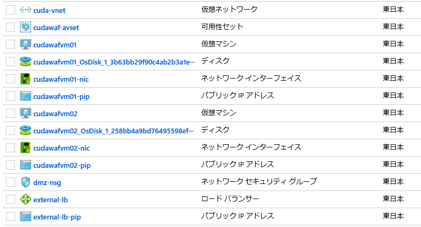
Task: Open the cudawaf-avset link
Action: pos(56,27)
